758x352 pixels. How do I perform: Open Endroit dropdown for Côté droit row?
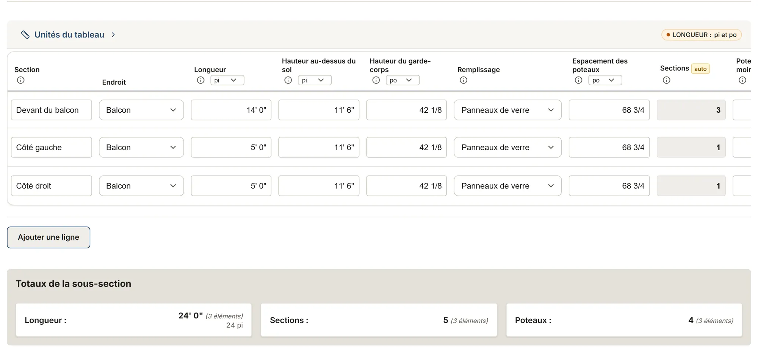click(x=141, y=186)
